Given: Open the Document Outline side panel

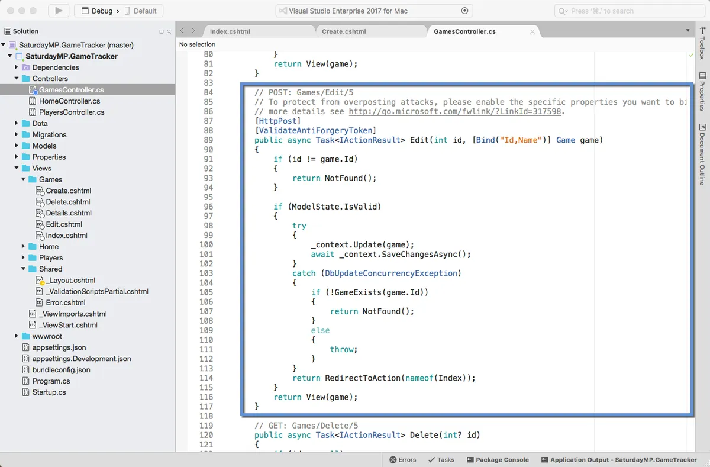Looking at the screenshot, I should pos(702,154).
